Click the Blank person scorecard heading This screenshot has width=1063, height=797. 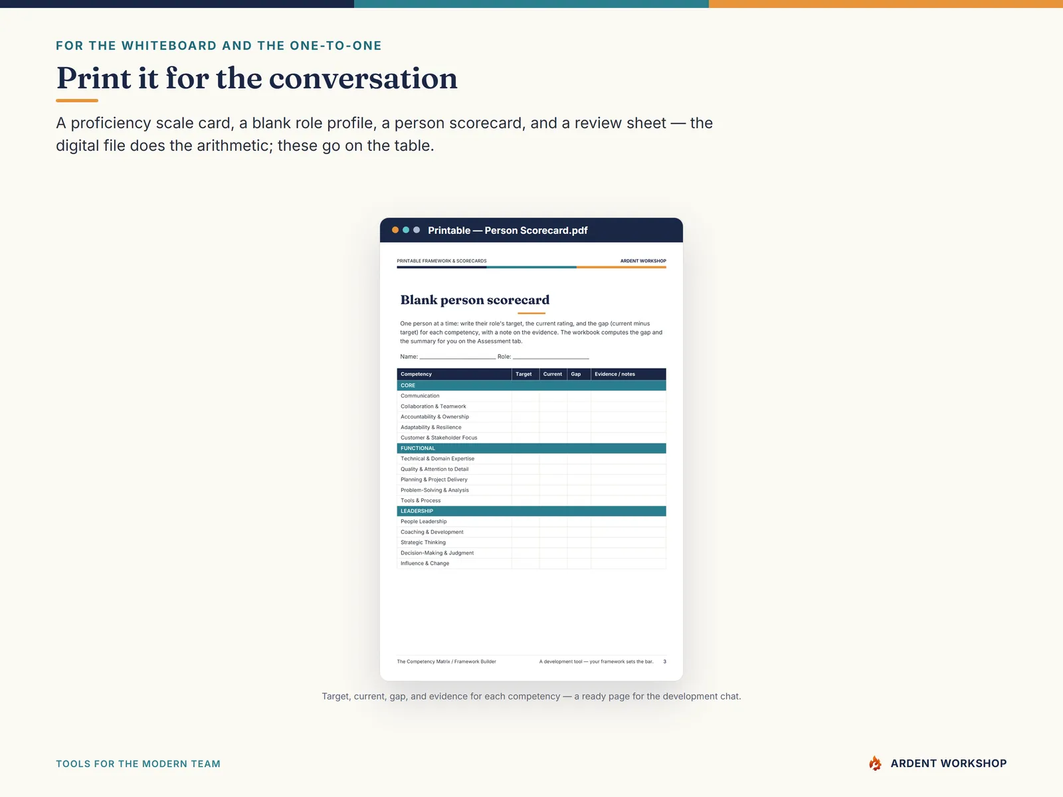click(475, 300)
